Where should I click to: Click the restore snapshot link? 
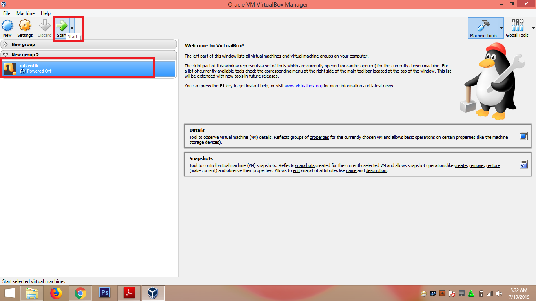493,165
